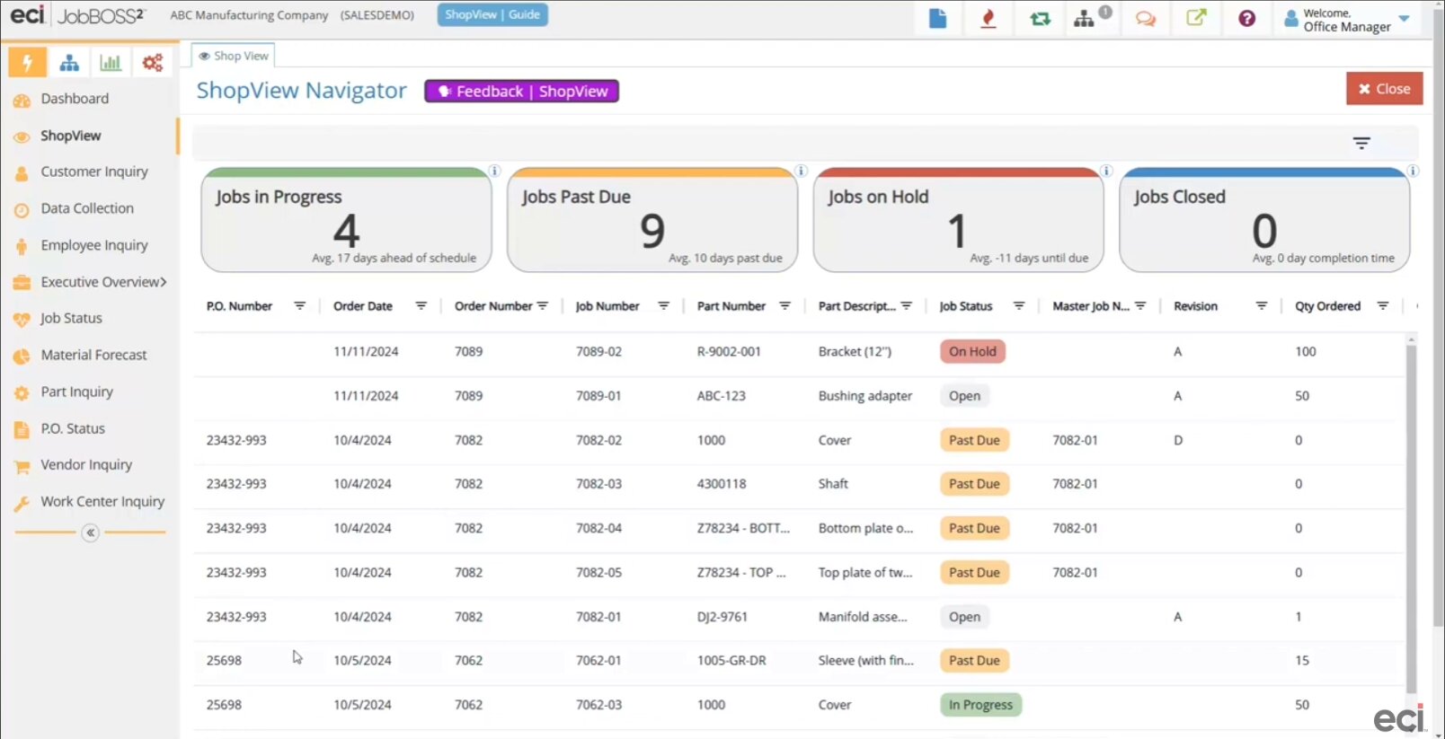1445x739 pixels.
Task: Select the Shop View tab
Action: pos(234,56)
